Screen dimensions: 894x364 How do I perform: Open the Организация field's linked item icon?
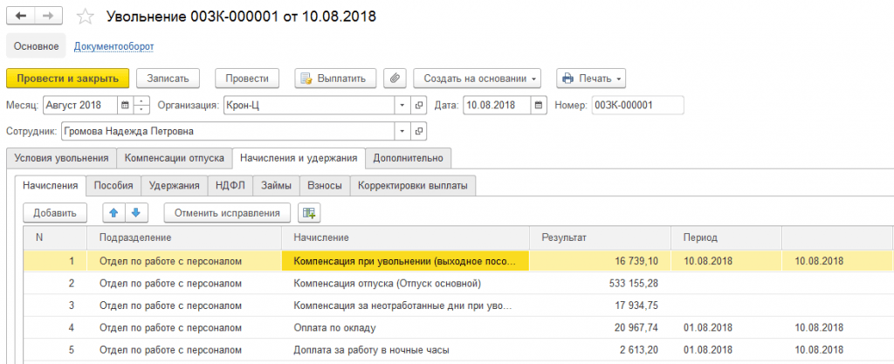[x=418, y=106]
